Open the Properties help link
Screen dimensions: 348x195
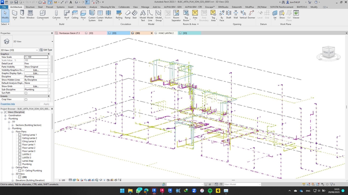click(8, 104)
